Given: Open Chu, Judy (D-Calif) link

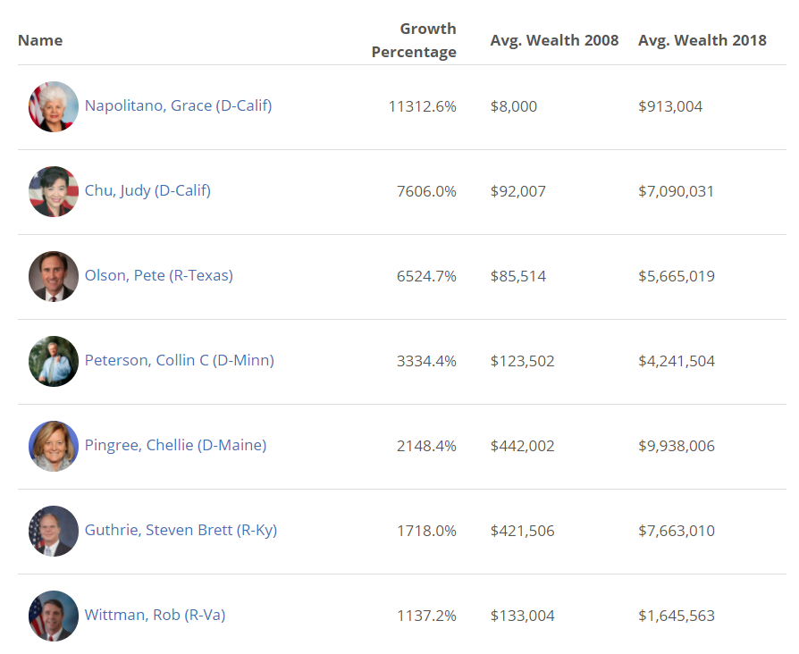Looking at the screenshot, I should (147, 190).
